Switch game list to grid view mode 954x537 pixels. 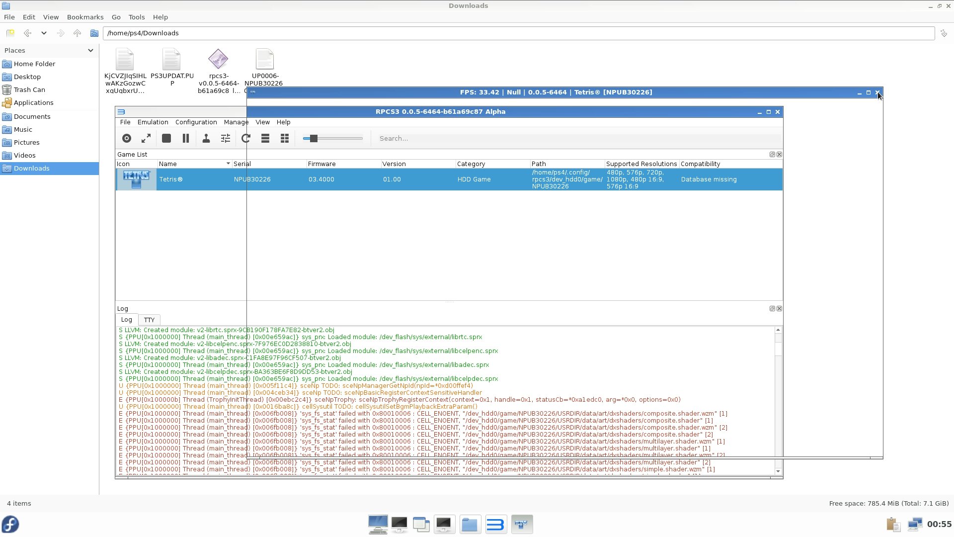(285, 139)
